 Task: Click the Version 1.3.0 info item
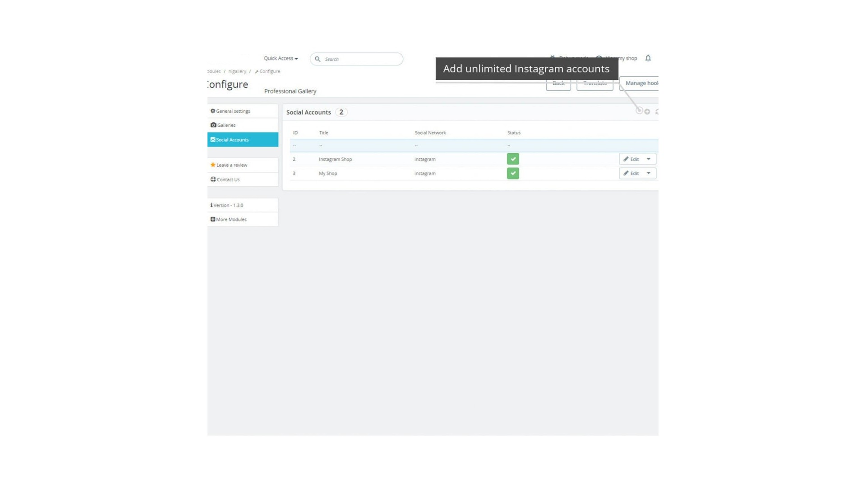[x=227, y=205]
